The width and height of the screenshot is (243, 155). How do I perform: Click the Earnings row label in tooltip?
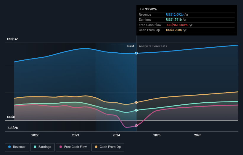tap(145, 20)
